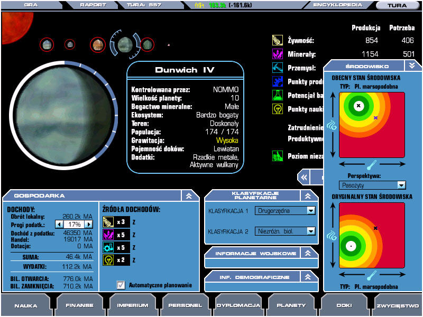Switch to the Planety tab

point(291,305)
